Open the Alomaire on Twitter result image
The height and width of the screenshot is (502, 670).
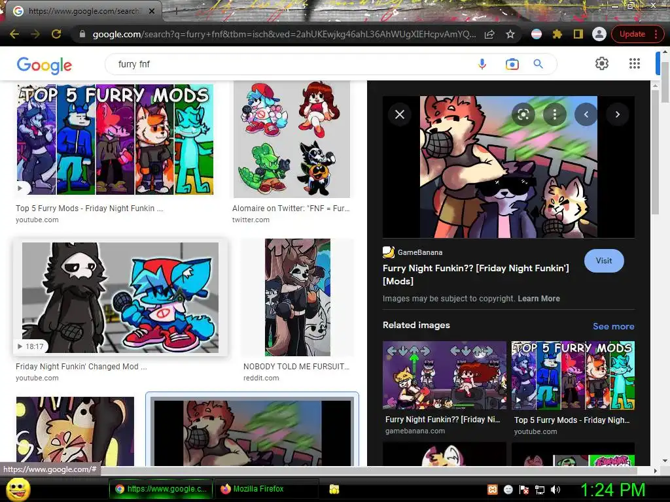pyautogui.click(x=291, y=140)
